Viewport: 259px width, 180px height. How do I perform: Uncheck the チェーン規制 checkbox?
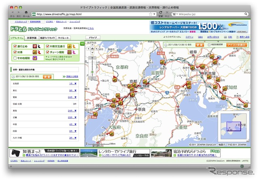48,52
